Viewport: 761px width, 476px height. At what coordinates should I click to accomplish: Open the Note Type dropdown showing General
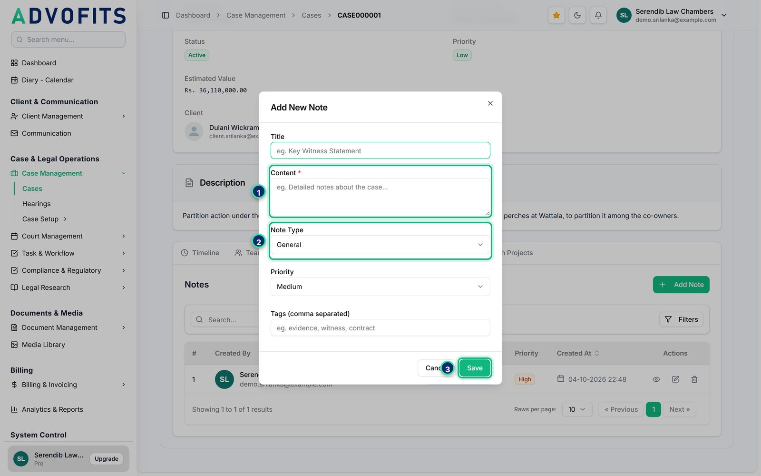(380, 245)
